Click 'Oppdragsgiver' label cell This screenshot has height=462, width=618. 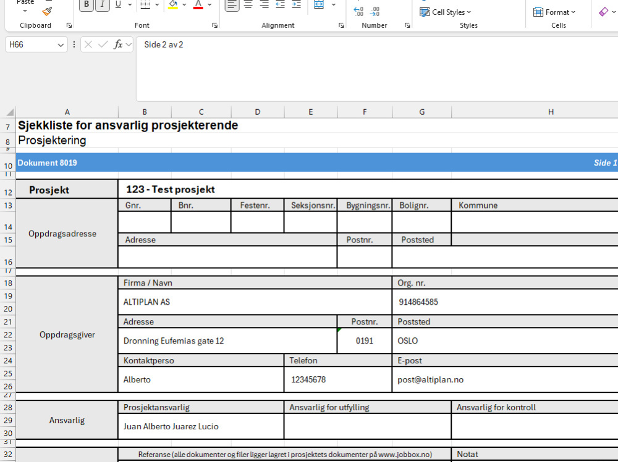tap(67, 334)
